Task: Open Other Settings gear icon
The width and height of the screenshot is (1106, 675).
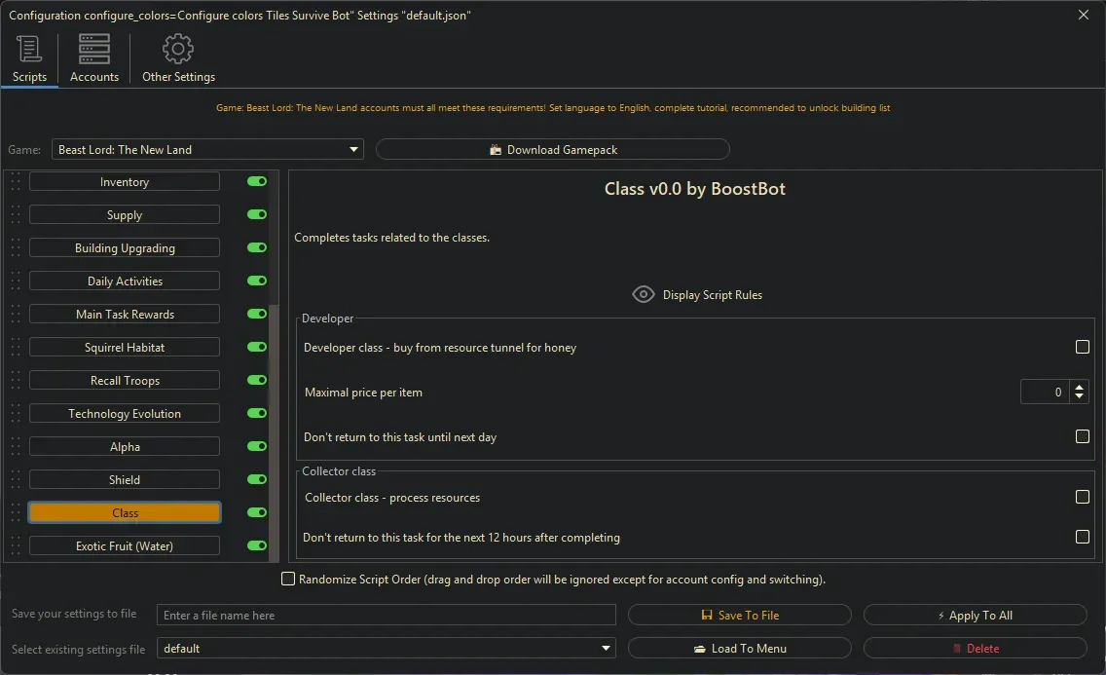Action: click(x=178, y=49)
